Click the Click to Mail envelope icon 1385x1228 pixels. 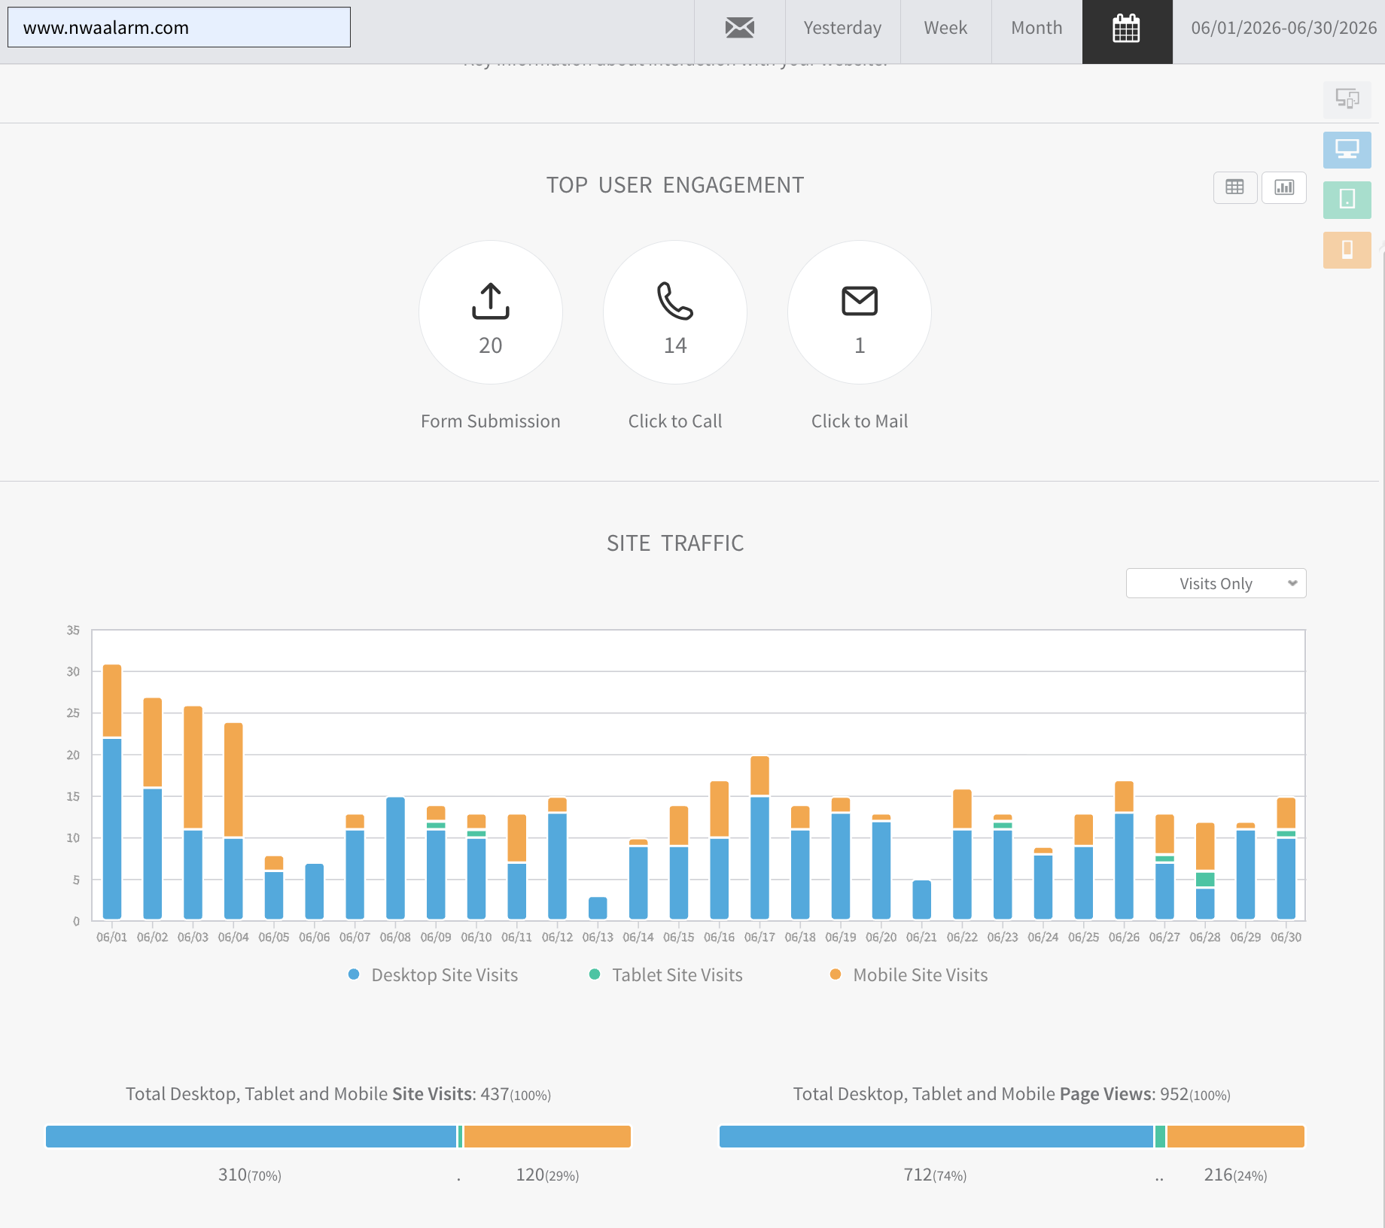tap(860, 301)
